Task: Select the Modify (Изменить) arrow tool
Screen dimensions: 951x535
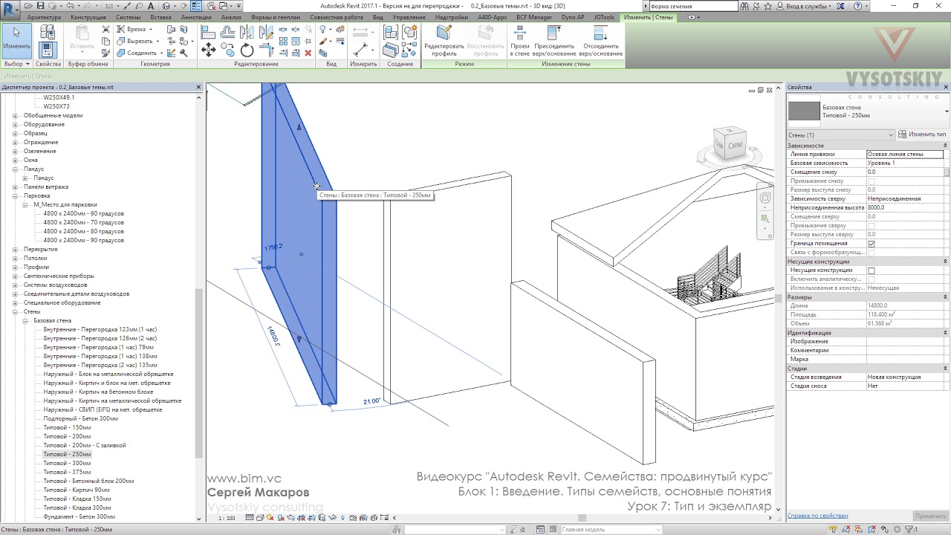Action: [16, 39]
